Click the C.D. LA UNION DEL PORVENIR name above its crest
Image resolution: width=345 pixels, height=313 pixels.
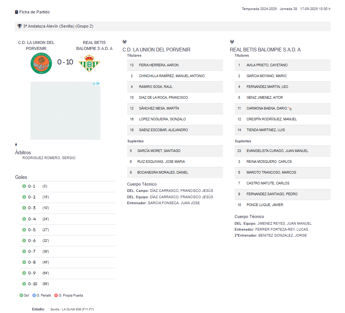click(x=36, y=45)
